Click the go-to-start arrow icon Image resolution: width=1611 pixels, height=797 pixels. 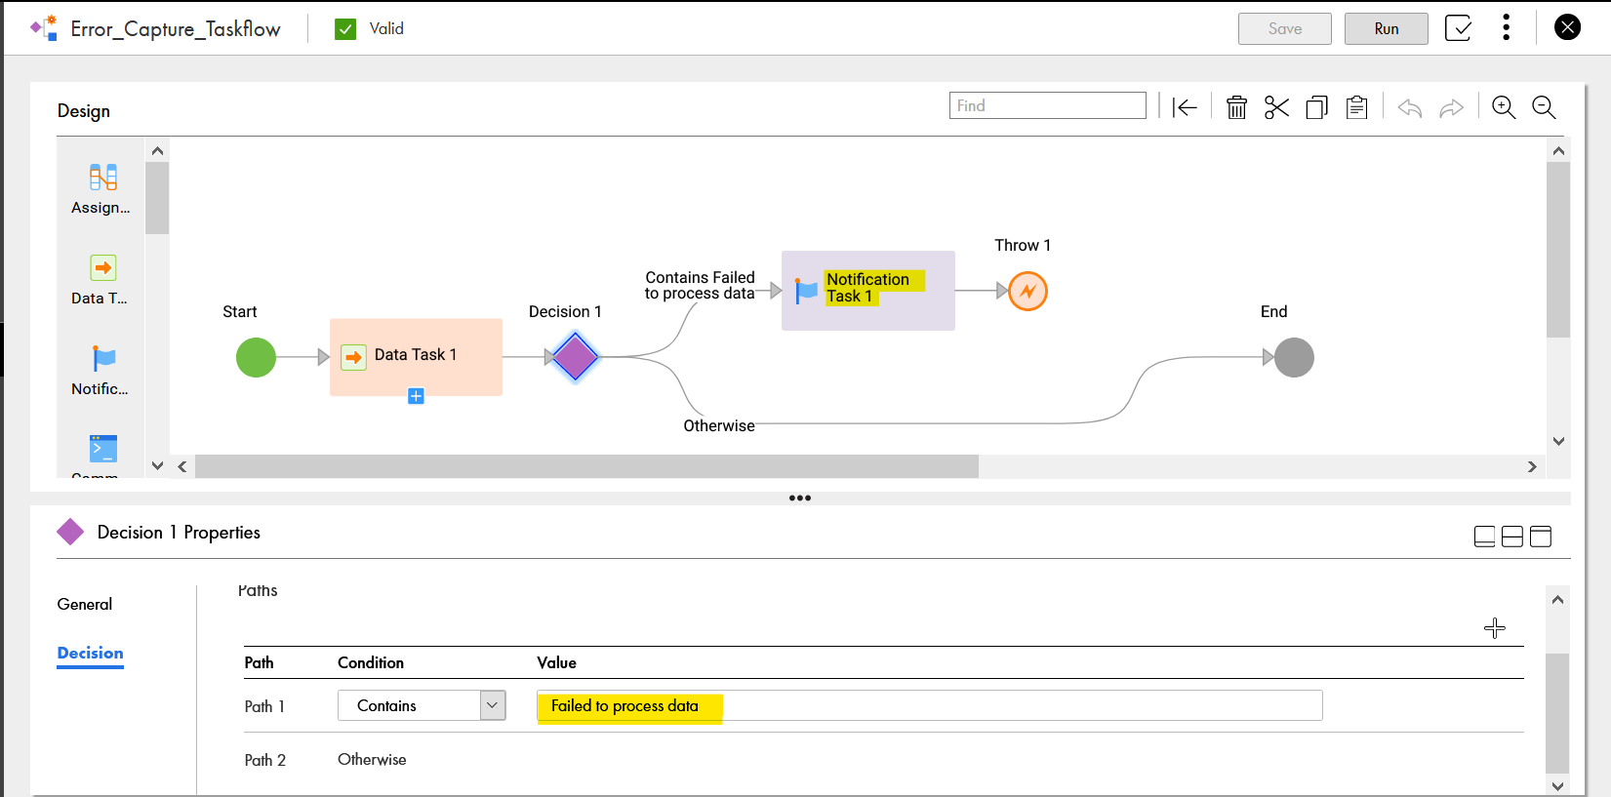click(1185, 107)
